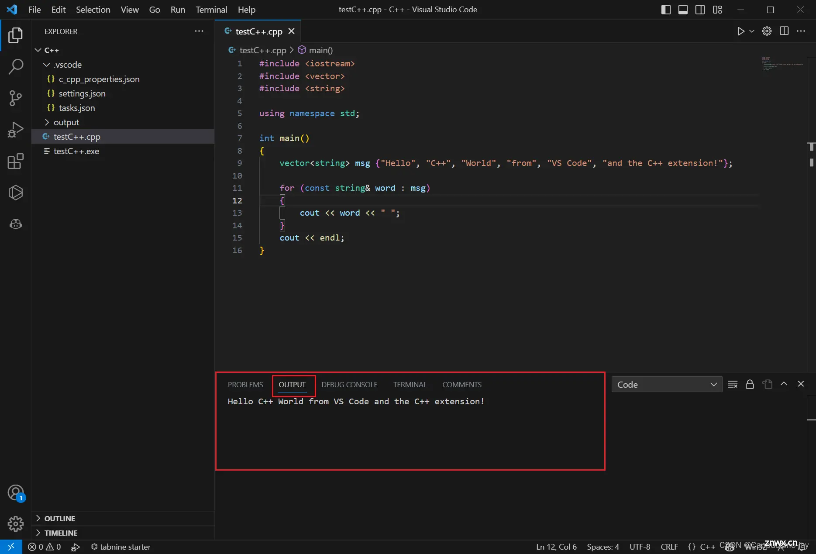The width and height of the screenshot is (816, 554).
Task: Open the Help menu
Action: [x=247, y=10]
